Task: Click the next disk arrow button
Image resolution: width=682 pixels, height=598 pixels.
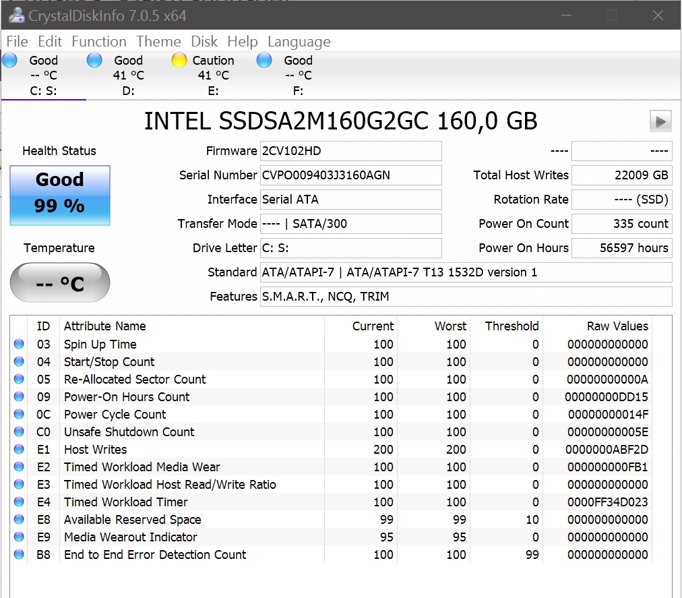Action: tap(660, 121)
